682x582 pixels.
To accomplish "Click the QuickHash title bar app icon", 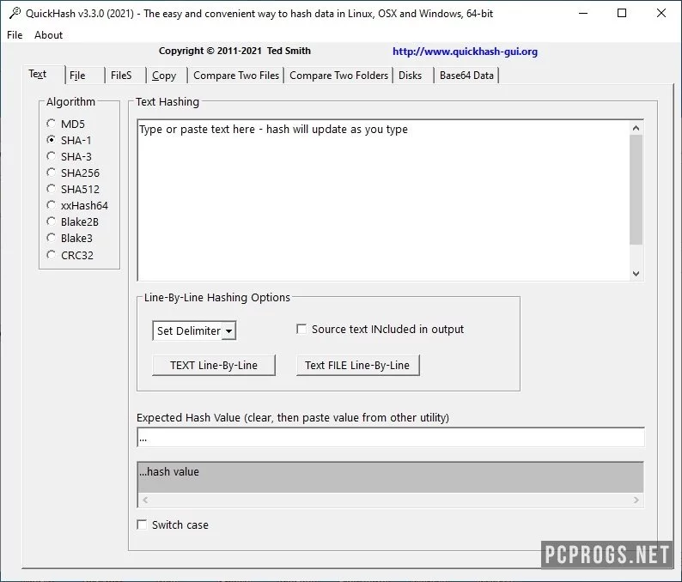I will 15,13.
